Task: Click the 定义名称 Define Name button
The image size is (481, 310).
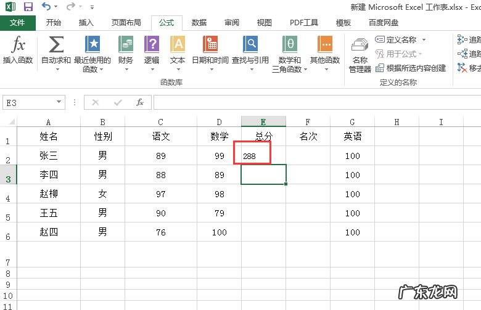Action: point(396,39)
